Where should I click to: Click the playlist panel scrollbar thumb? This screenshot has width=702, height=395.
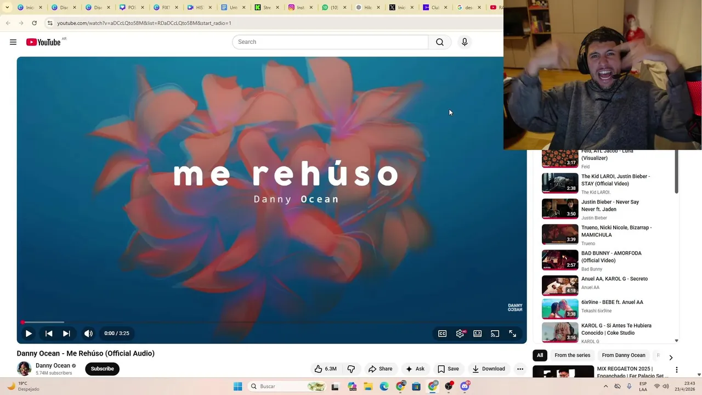[676, 172]
